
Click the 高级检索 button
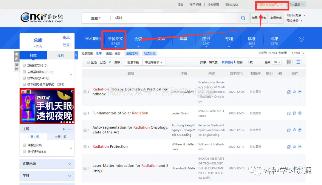click(x=276, y=18)
